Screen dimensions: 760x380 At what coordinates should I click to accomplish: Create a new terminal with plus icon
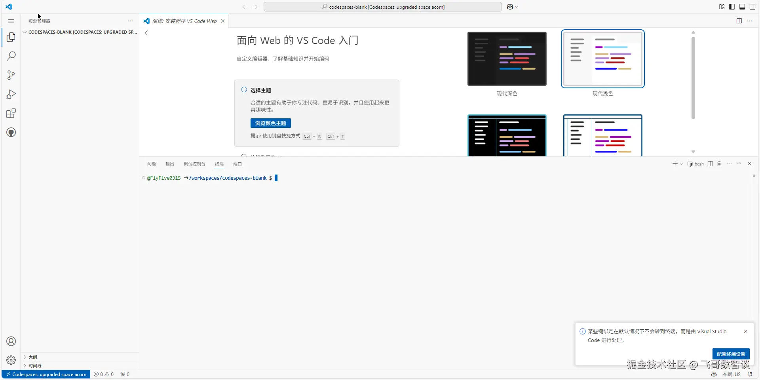(x=675, y=164)
